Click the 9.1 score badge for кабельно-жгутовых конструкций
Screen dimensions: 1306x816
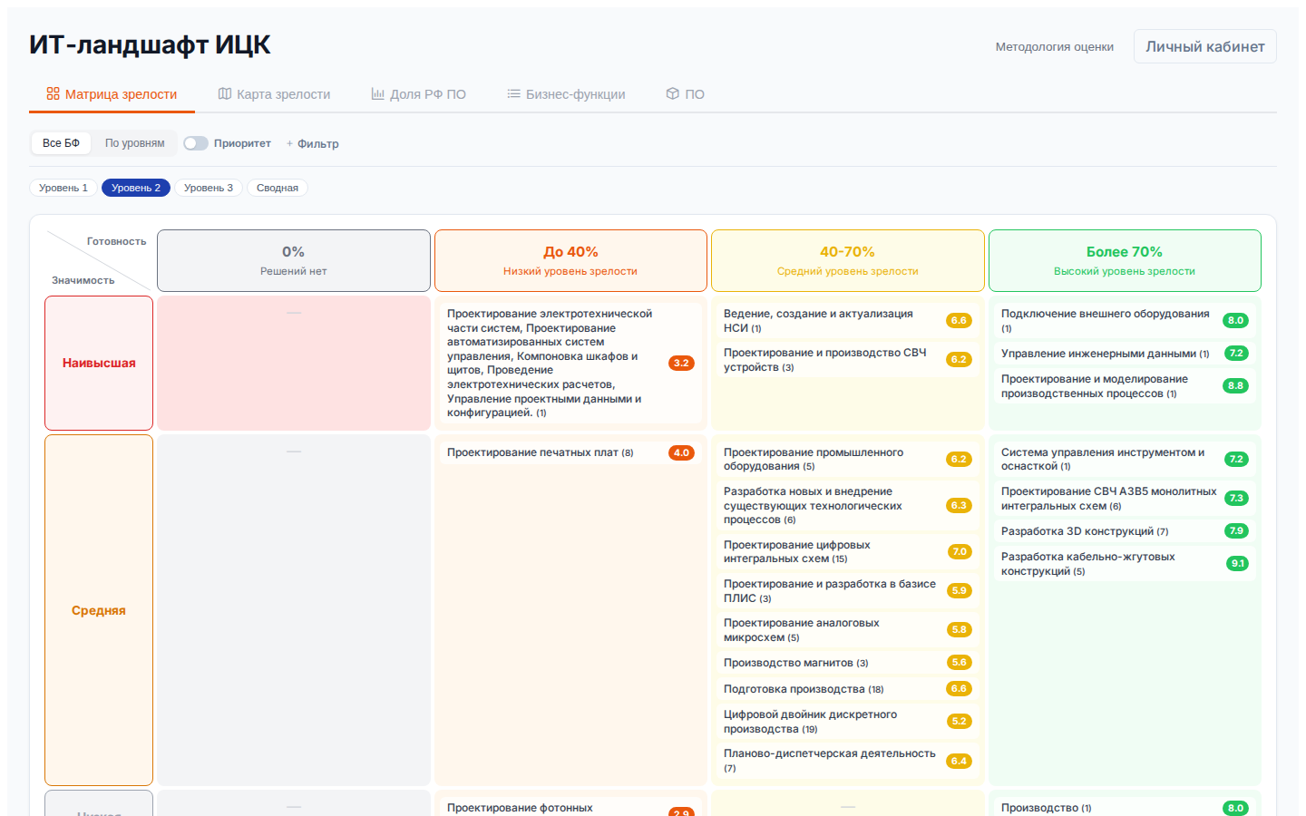pyautogui.click(x=1237, y=564)
